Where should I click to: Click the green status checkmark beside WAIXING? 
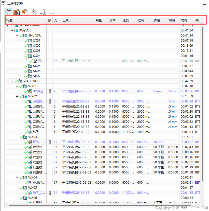pos(16,81)
